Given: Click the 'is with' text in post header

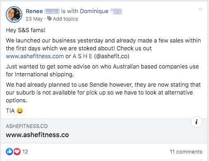Looking at the screenshot, I should coord(69,11).
